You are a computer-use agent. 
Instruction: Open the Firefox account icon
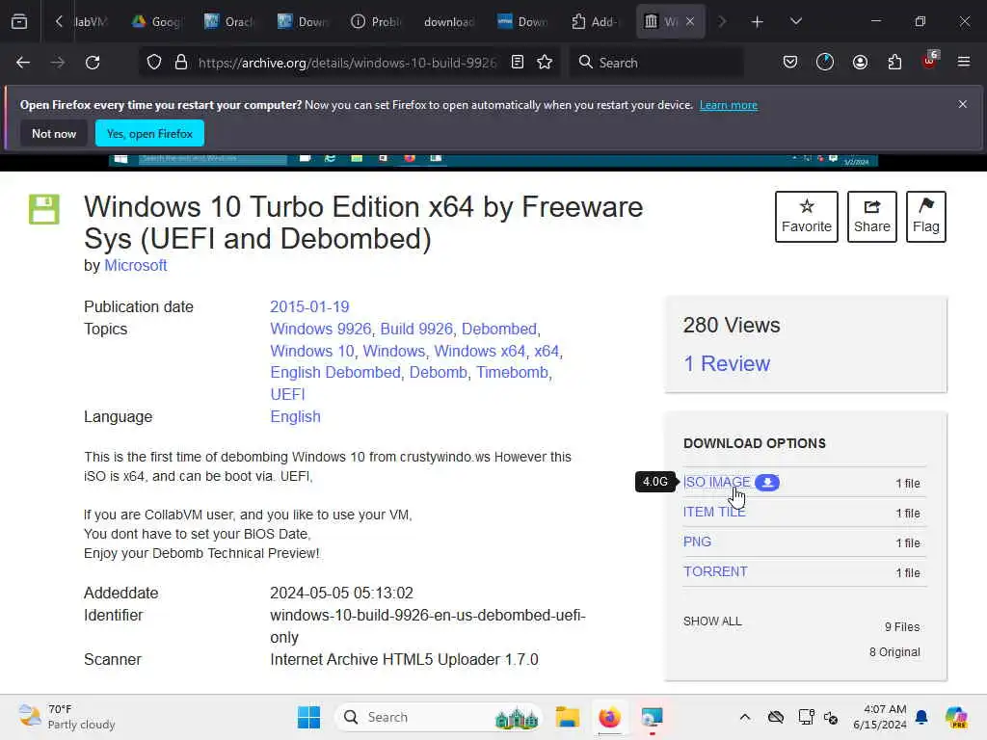coord(860,63)
